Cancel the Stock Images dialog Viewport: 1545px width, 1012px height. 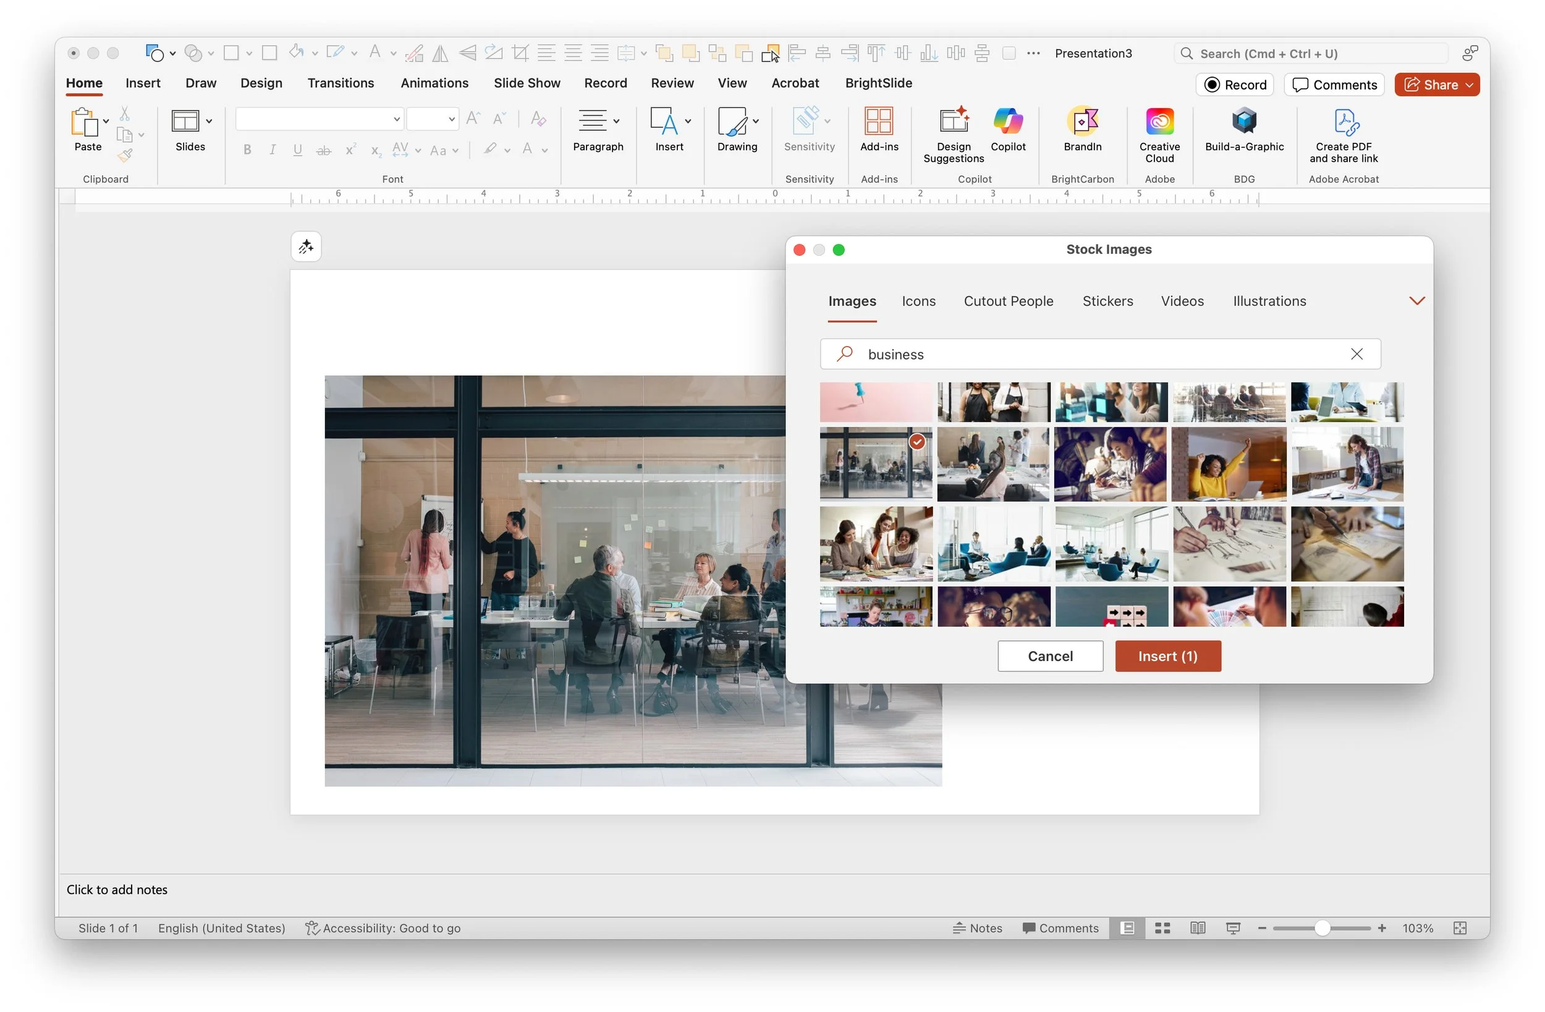1050,656
